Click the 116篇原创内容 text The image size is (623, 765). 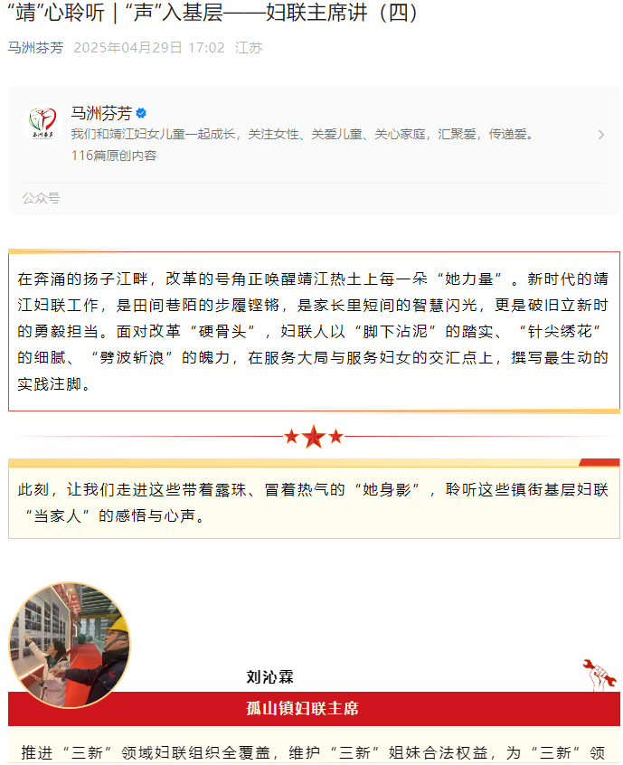114,156
